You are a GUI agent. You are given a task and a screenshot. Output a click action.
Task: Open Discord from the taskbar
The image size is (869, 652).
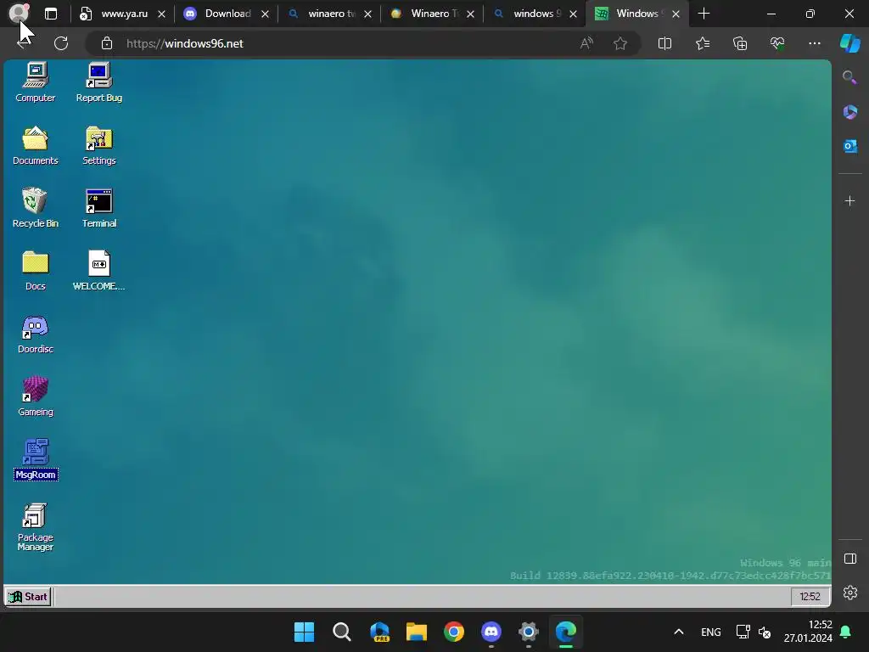coord(491,632)
